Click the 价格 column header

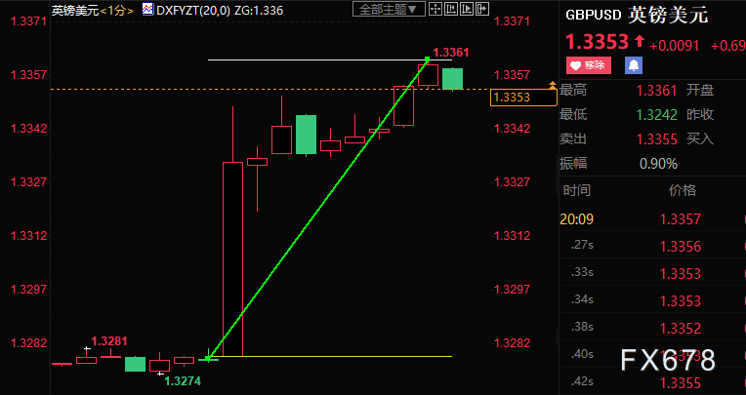pos(683,190)
